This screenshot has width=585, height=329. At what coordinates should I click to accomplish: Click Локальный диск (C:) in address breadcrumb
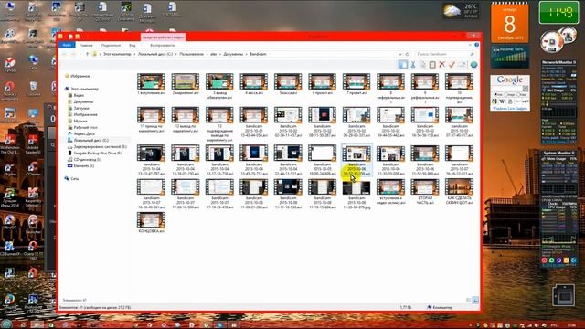pos(155,54)
